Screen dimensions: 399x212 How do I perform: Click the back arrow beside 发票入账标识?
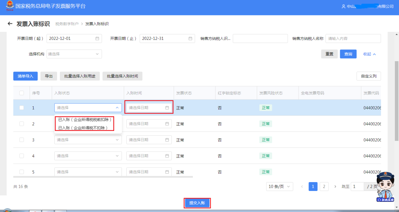[x=10, y=24]
